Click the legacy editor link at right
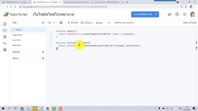The width and height of the screenshot is (198, 111). pyautogui.click(x=190, y=23)
